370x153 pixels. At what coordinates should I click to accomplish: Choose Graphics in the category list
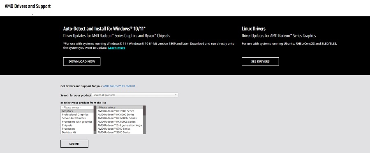77,111
